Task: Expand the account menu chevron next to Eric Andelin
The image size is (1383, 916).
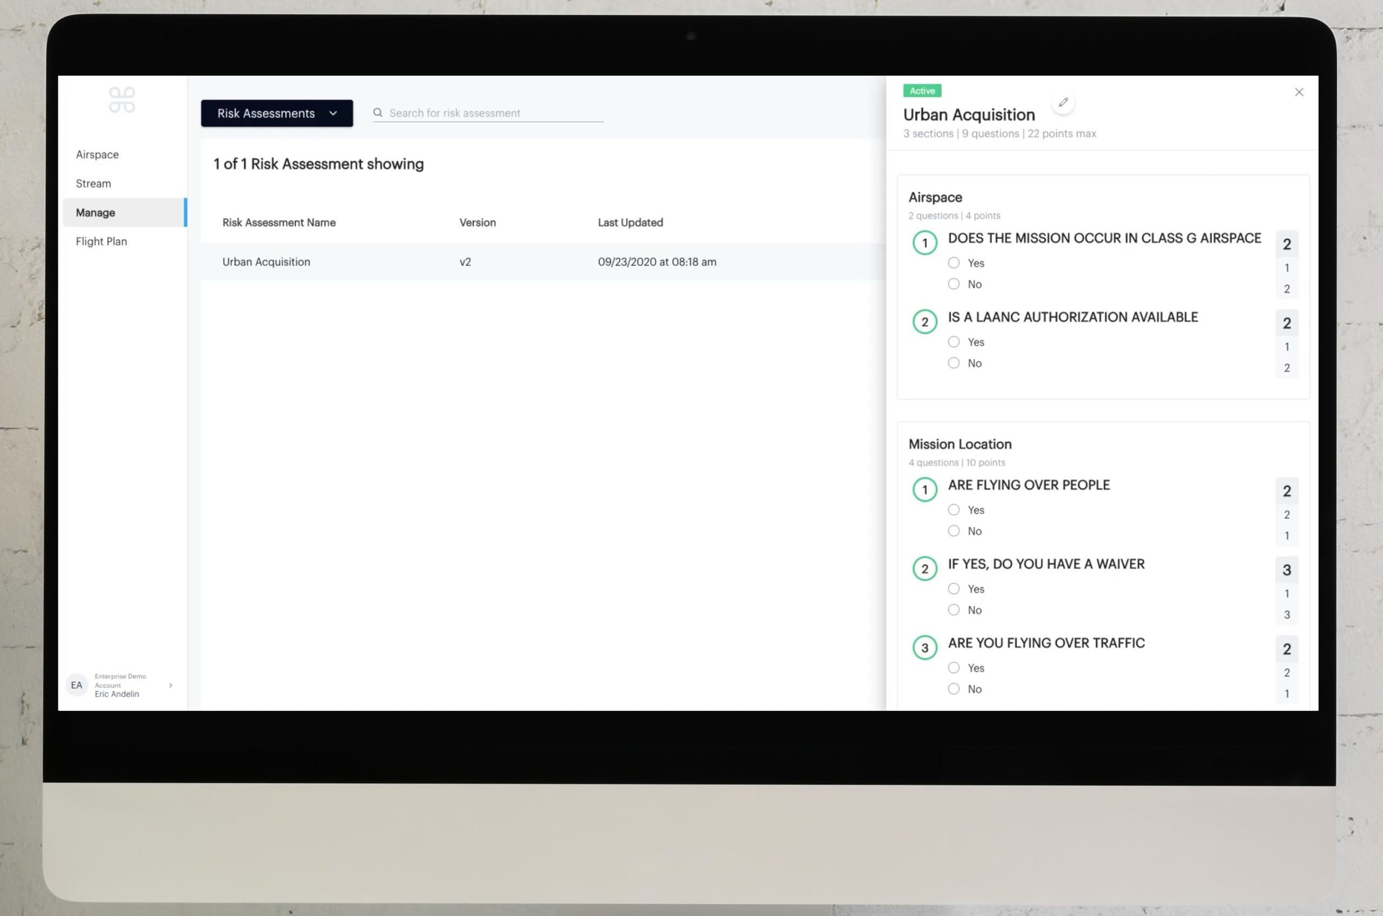Action: (x=171, y=685)
